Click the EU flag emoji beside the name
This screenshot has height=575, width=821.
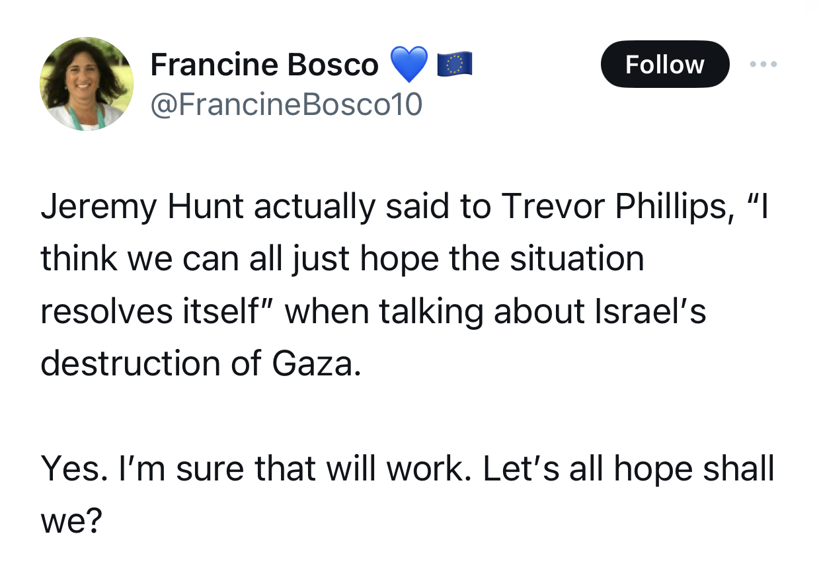click(x=454, y=65)
